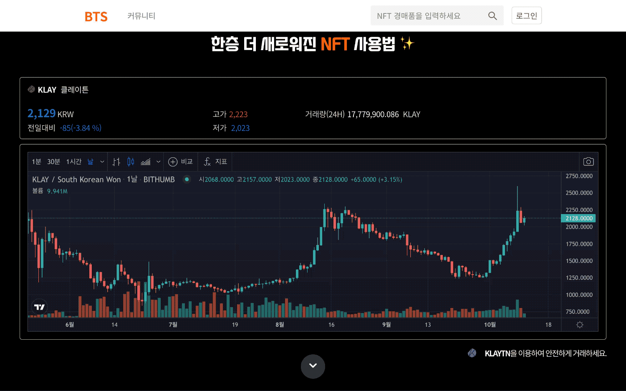Click the 2750.0000 price axis label
The height and width of the screenshot is (391, 626).
tap(579, 176)
